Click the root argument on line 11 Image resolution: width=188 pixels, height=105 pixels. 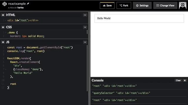[13, 84]
